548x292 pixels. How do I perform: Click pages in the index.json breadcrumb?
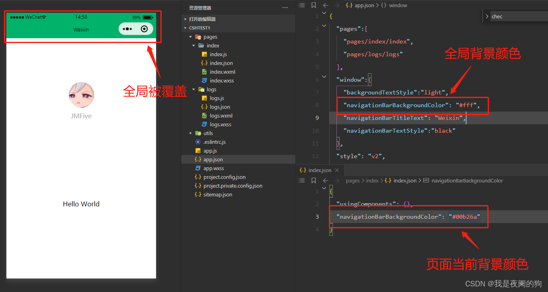353,180
